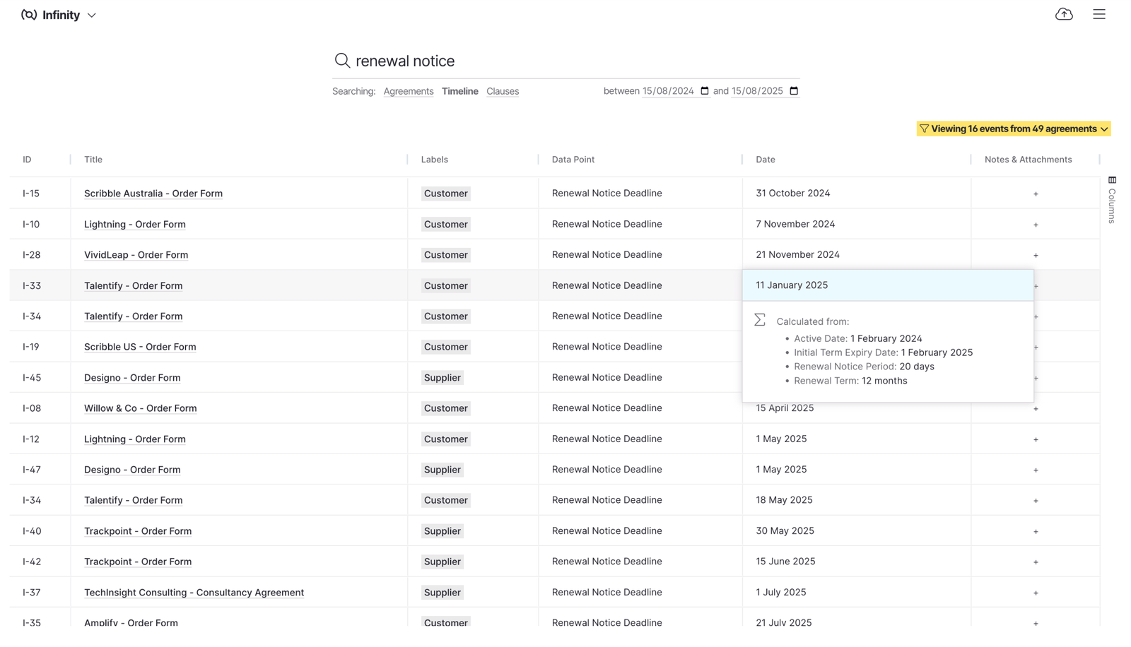1131x647 pixels.
Task: Open Scribble Australia - Order Form
Action: click(153, 193)
